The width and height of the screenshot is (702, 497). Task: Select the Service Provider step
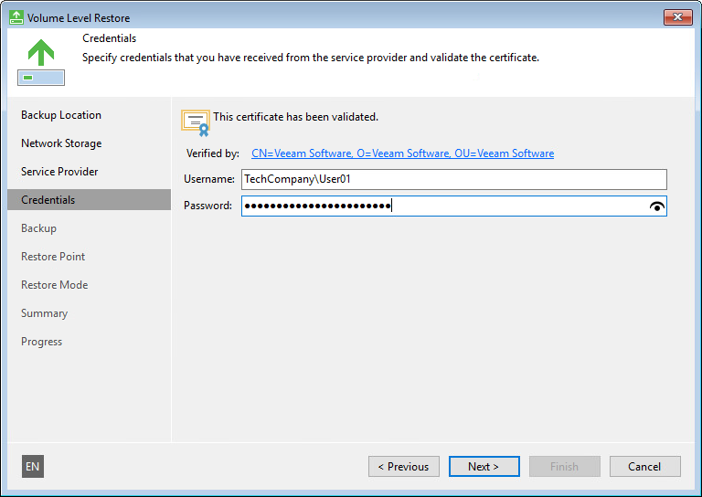coord(59,172)
